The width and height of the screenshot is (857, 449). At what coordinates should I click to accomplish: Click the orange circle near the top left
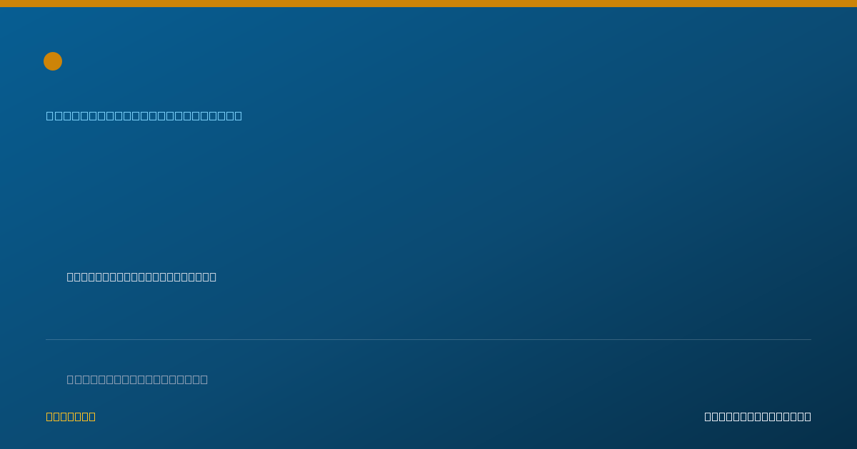click(53, 61)
